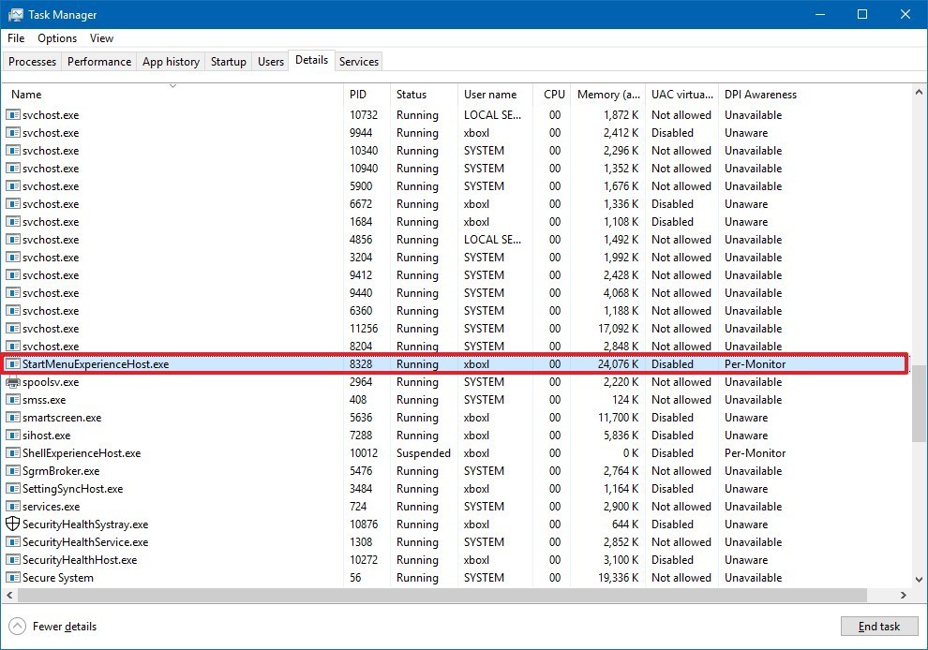Click the vertical scrollbar up arrow
This screenshot has width=928, height=650.
pyautogui.click(x=919, y=93)
